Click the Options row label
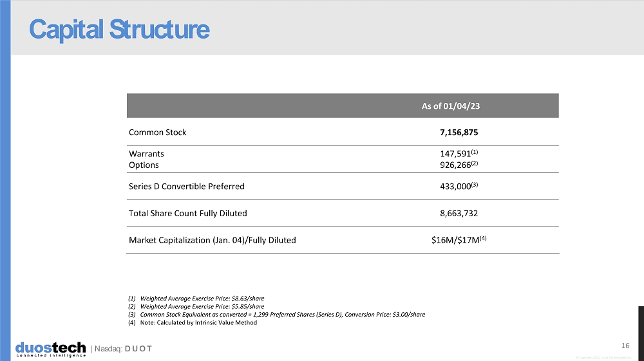This screenshot has height=361, width=644. (x=144, y=165)
